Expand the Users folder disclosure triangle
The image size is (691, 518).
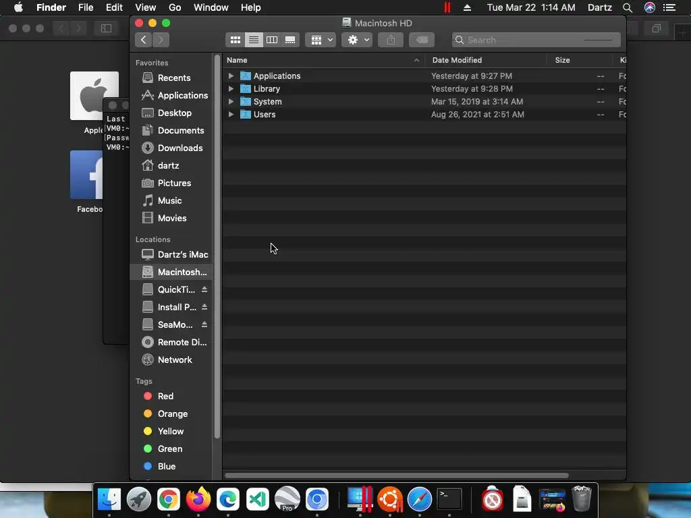(231, 114)
